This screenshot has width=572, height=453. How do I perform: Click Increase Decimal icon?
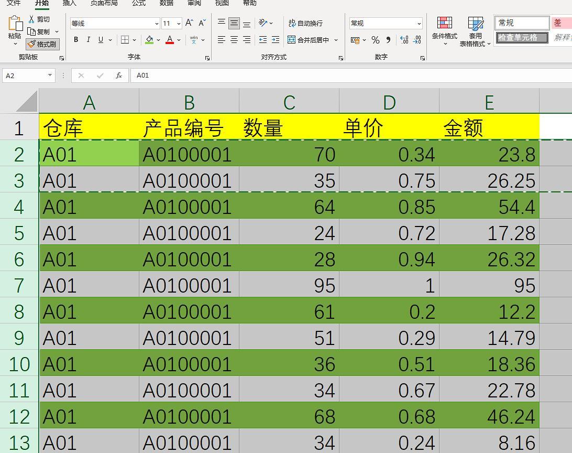coord(404,40)
